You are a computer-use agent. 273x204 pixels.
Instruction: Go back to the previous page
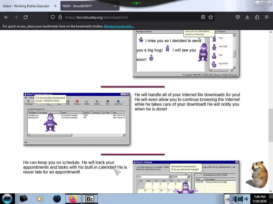pos(6,17)
